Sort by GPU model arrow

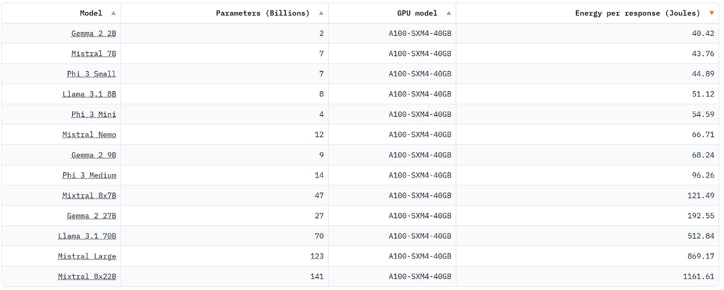[x=449, y=13]
